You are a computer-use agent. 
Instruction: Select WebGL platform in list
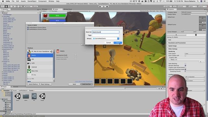pyautogui.click(x=40, y=55)
